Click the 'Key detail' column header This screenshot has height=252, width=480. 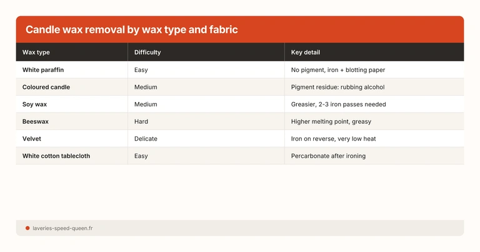tap(306, 52)
